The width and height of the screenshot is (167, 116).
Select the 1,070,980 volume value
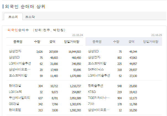[x=75, y=76]
